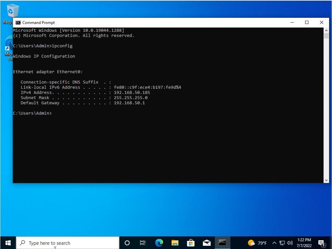
Task: Click the console scrollbar down arrow
Action: [326, 180]
